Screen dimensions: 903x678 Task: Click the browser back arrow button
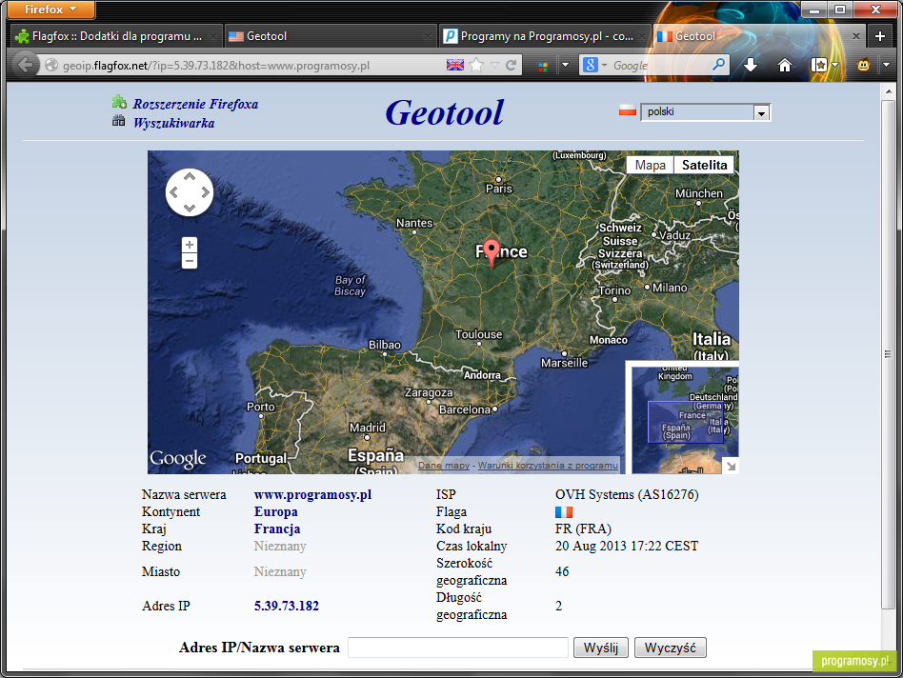[x=24, y=65]
